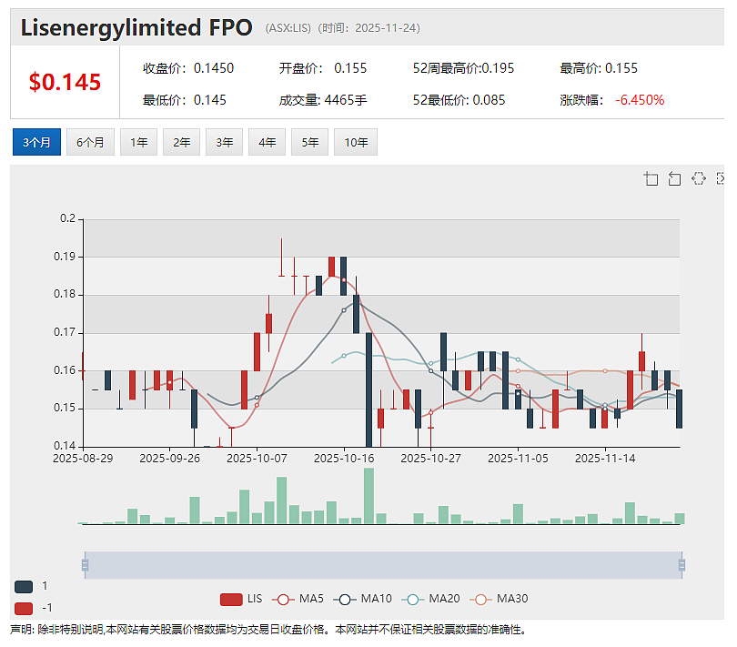Image resolution: width=737 pixels, height=647 pixels.
Task: Grab the right handle of data zoom slider
Action: 681,565
